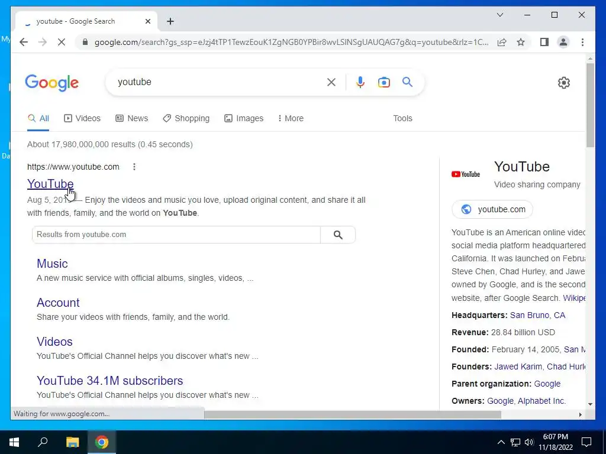Switch to the Videos tab

point(82,118)
